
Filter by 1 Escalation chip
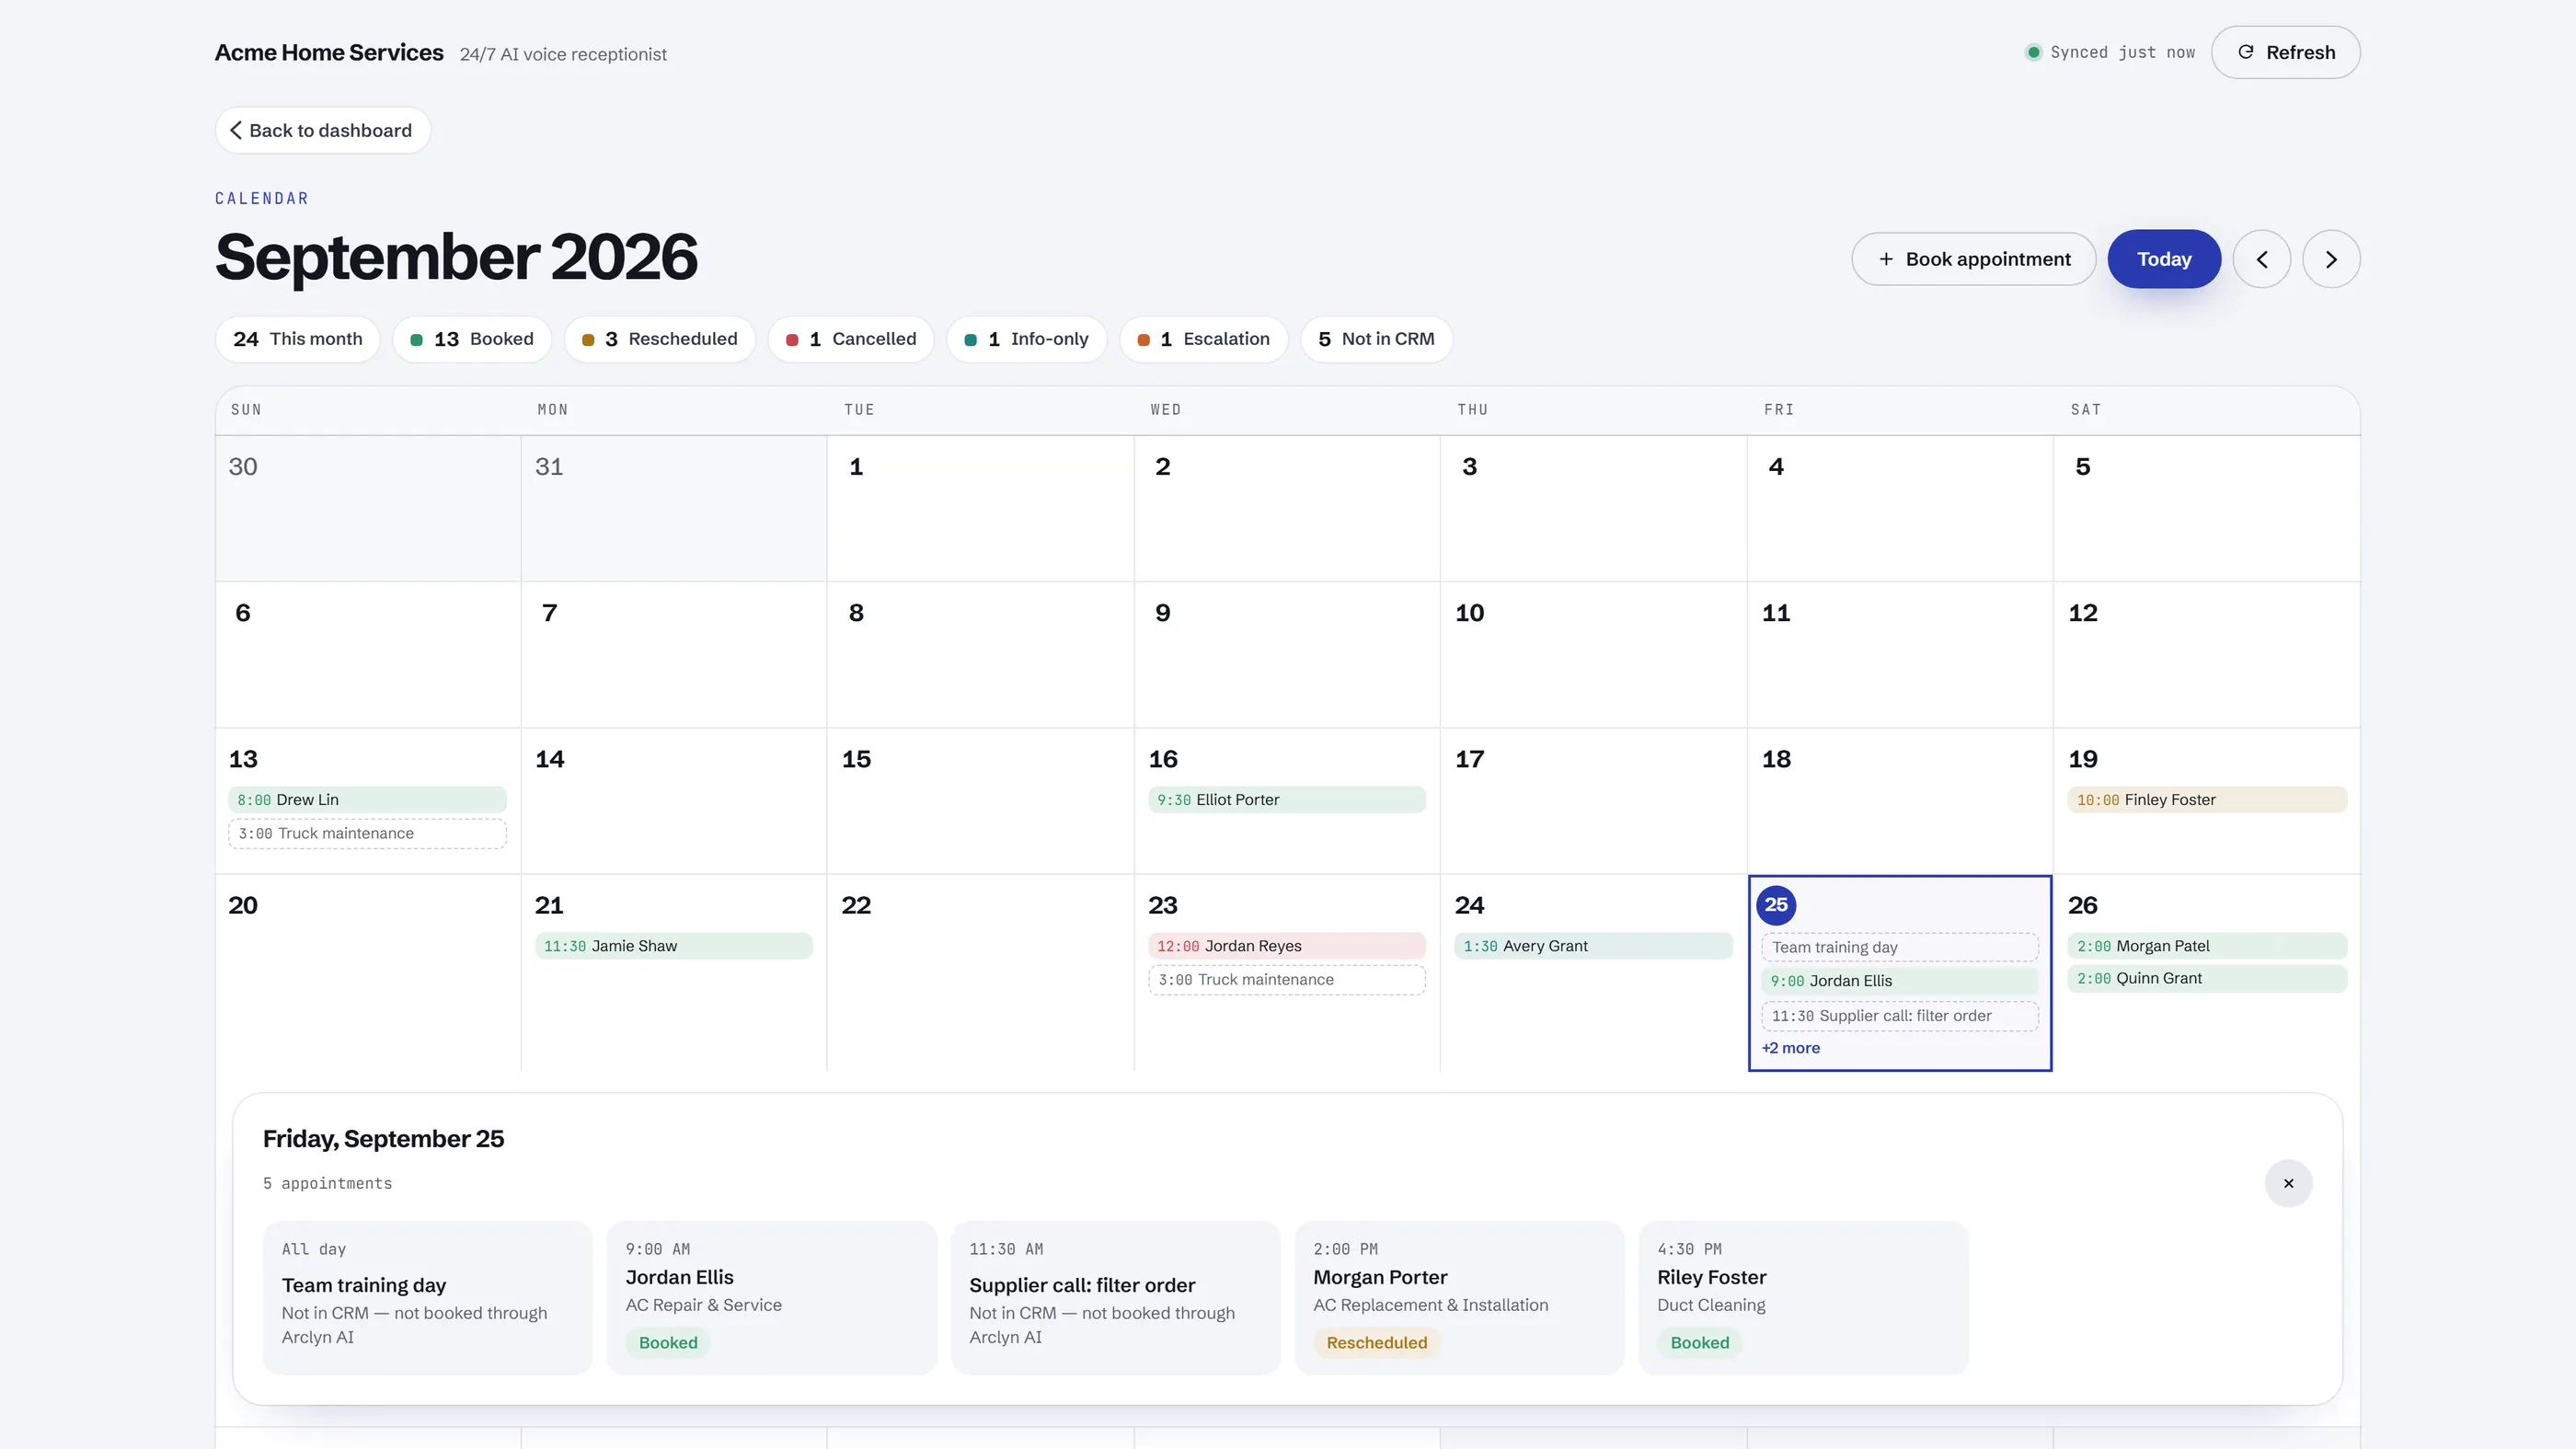click(1204, 339)
